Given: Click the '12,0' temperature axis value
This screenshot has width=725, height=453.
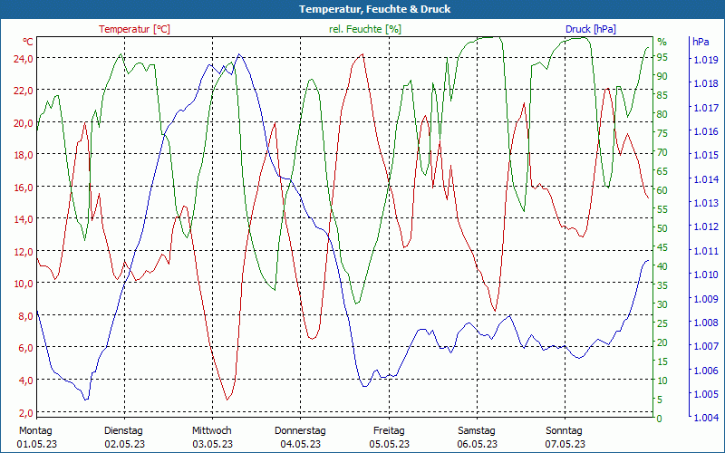Looking at the screenshot, I should (x=24, y=252).
